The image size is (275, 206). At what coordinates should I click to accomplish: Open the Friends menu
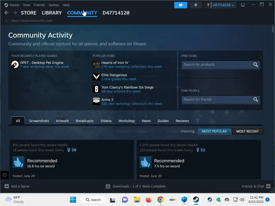coord(39,5)
